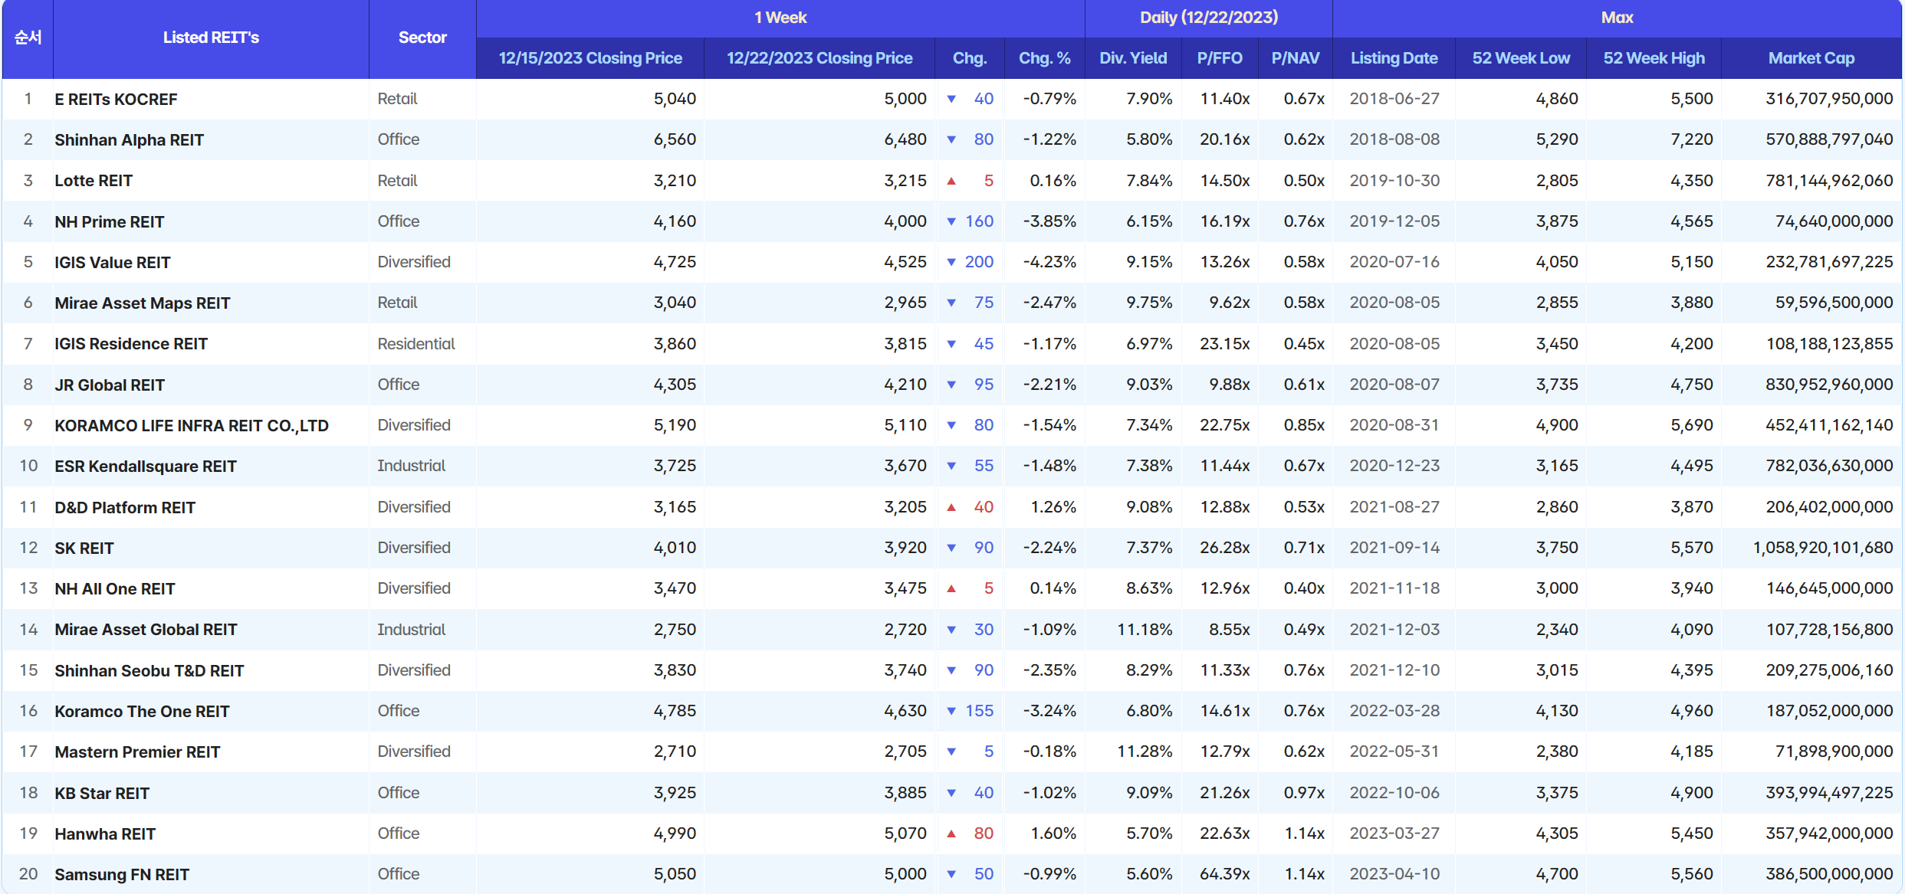Click Shinhan Alpha REIT 52 week high 7,220
The width and height of the screenshot is (1905, 894).
1692,139
